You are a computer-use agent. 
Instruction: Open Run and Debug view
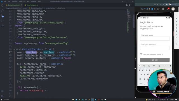2,21
